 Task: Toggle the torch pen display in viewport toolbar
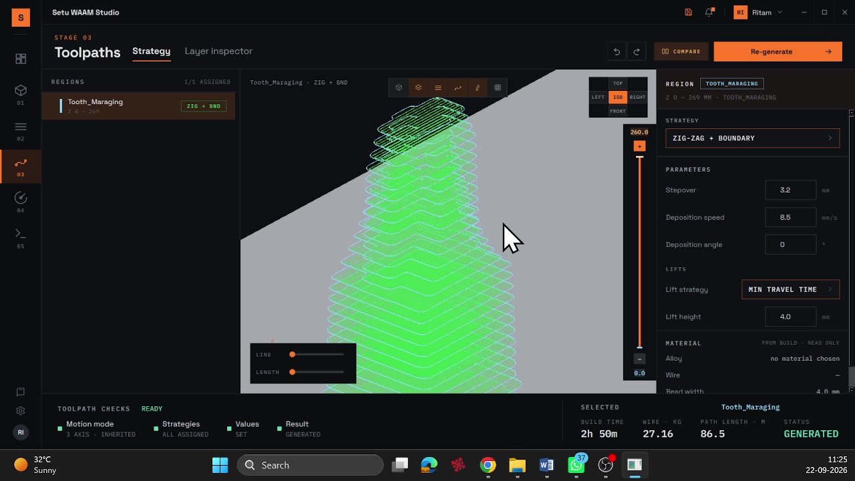coord(478,88)
